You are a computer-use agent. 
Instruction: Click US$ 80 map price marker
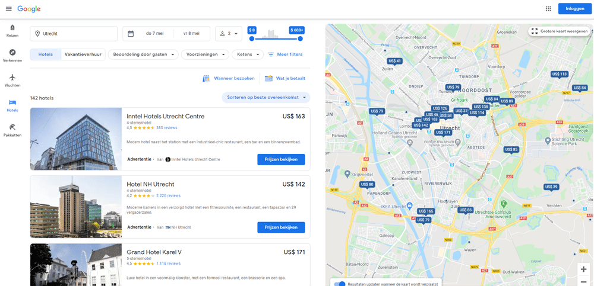[367, 185]
